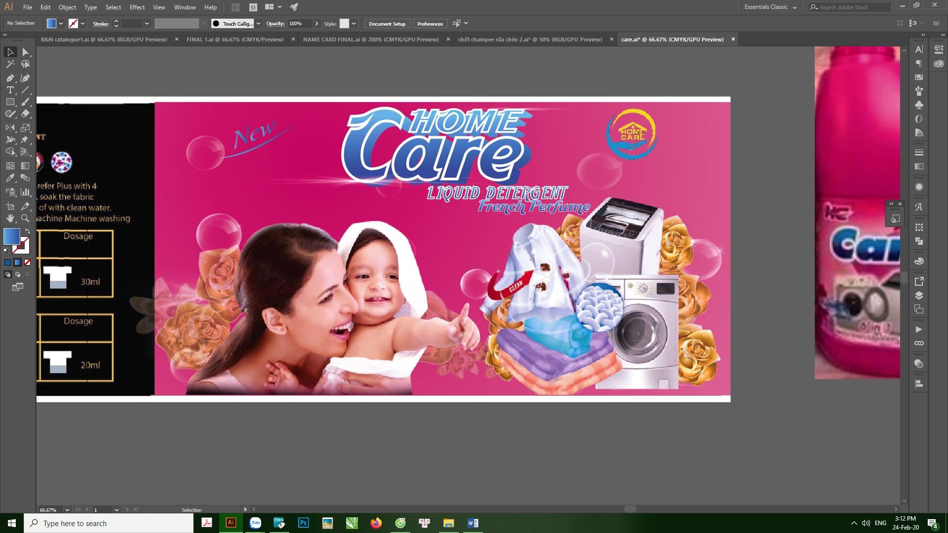The width and height of the screenshot is (948, 533).
Task: Pick the Line Segment tool
Action: tap(26, 90)
